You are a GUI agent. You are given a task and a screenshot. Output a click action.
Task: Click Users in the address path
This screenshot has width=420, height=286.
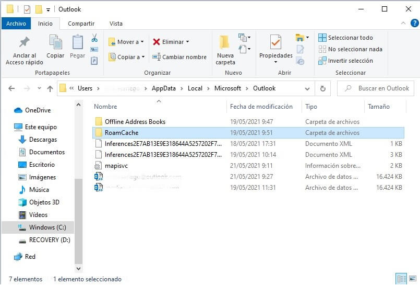[85, 88]
